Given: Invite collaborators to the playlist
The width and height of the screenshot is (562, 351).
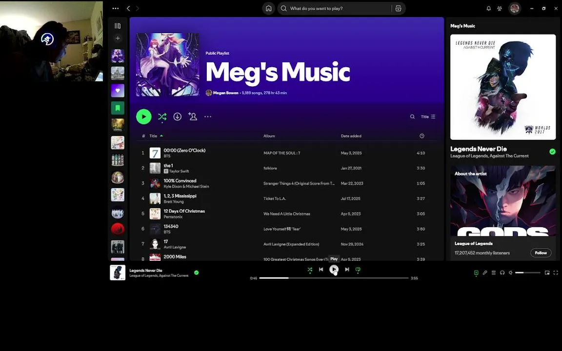Looking at the screenshot, I should (x=193, y=117).
